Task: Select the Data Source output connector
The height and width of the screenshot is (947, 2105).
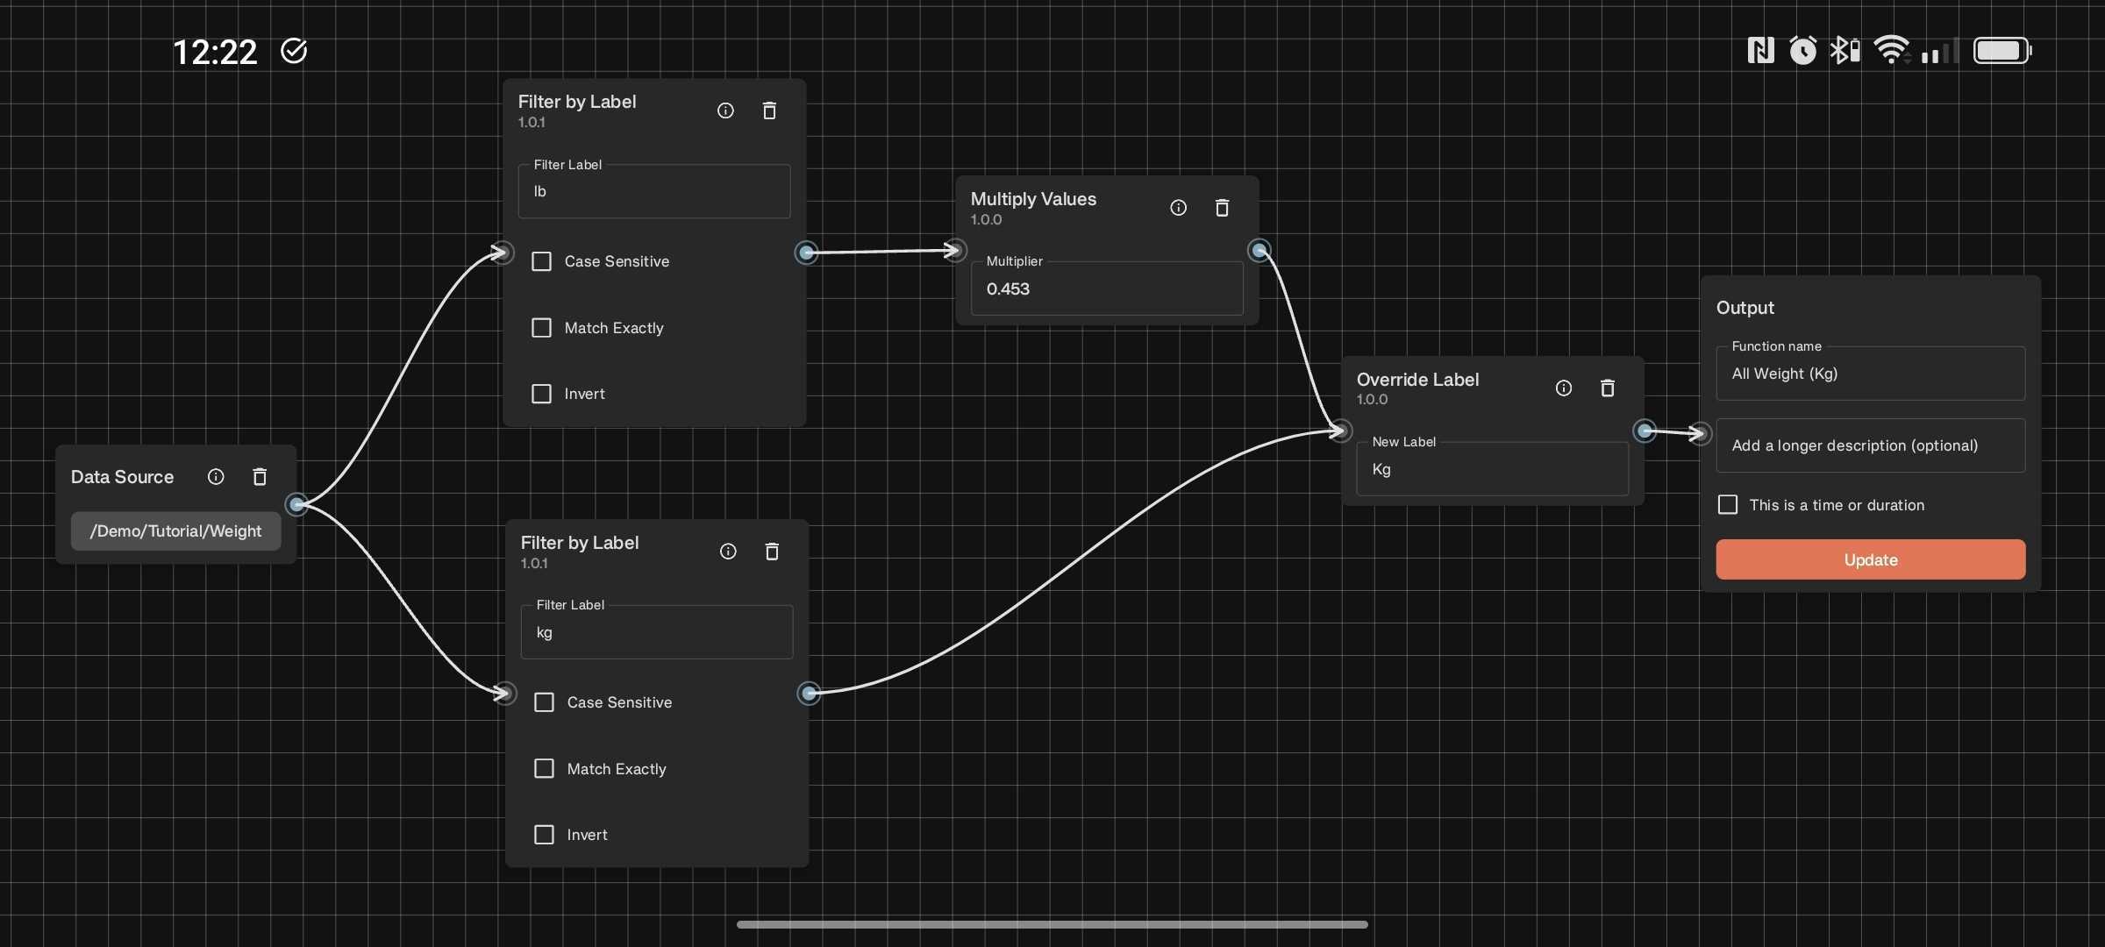Action: tap(297, 504)
